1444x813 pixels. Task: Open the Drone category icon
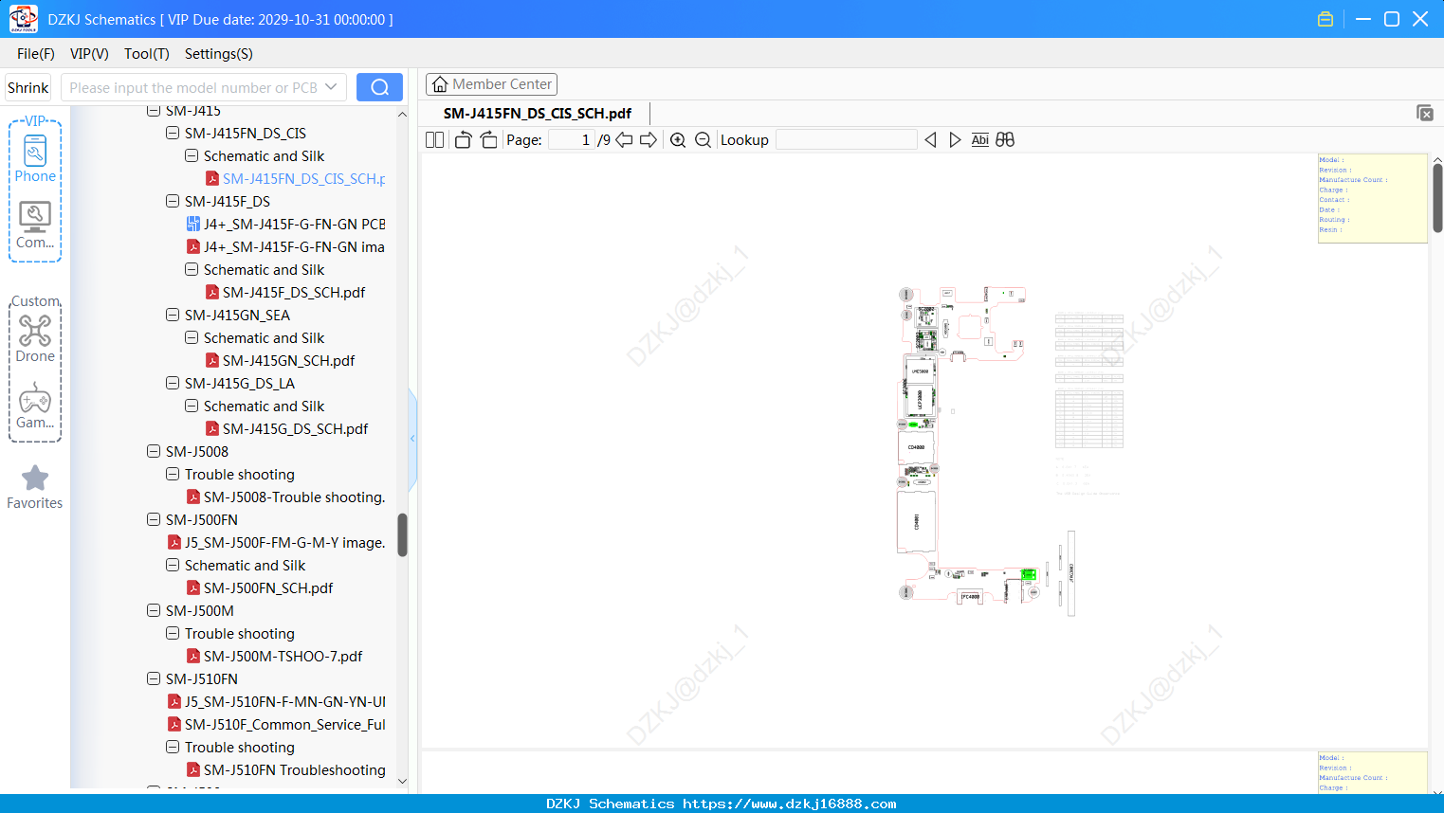click(35, 338)
